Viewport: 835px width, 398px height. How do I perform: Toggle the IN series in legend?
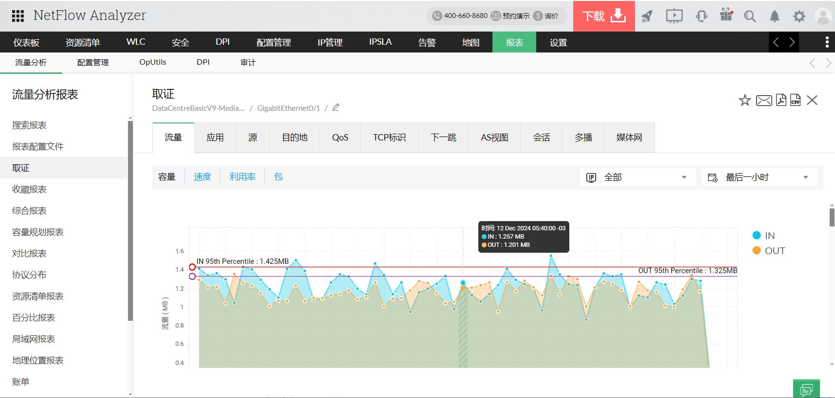[x=763, y=236]
